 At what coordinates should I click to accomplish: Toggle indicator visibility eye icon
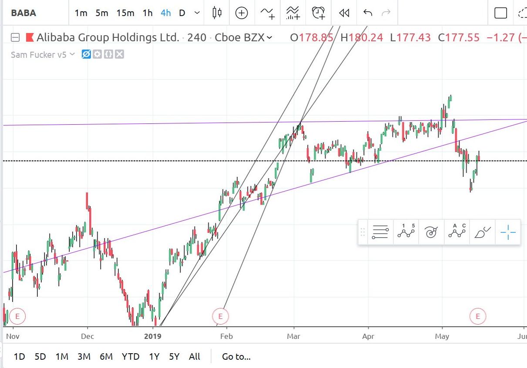[86, 54]
